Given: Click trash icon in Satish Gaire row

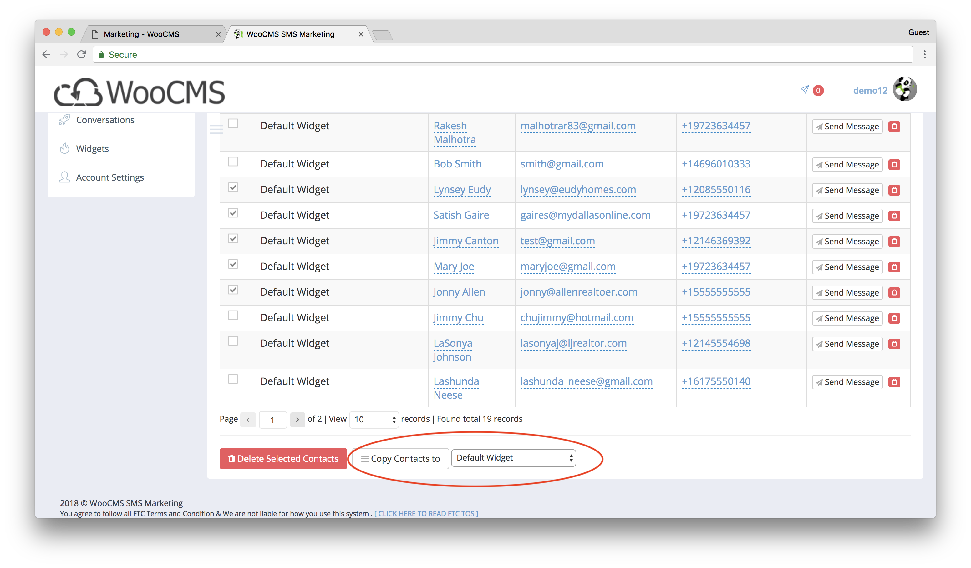Looking at the screenshot, I should pos(894,216).
